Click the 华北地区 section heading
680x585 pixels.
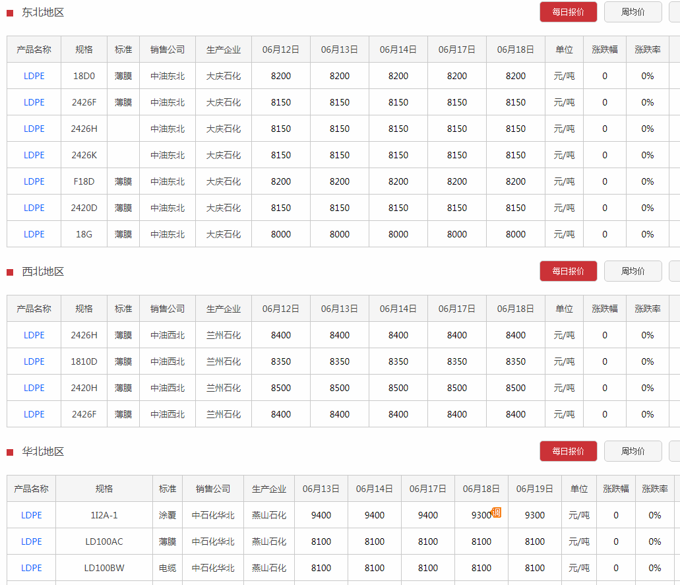pyautogui.click(x=43, y=451)
